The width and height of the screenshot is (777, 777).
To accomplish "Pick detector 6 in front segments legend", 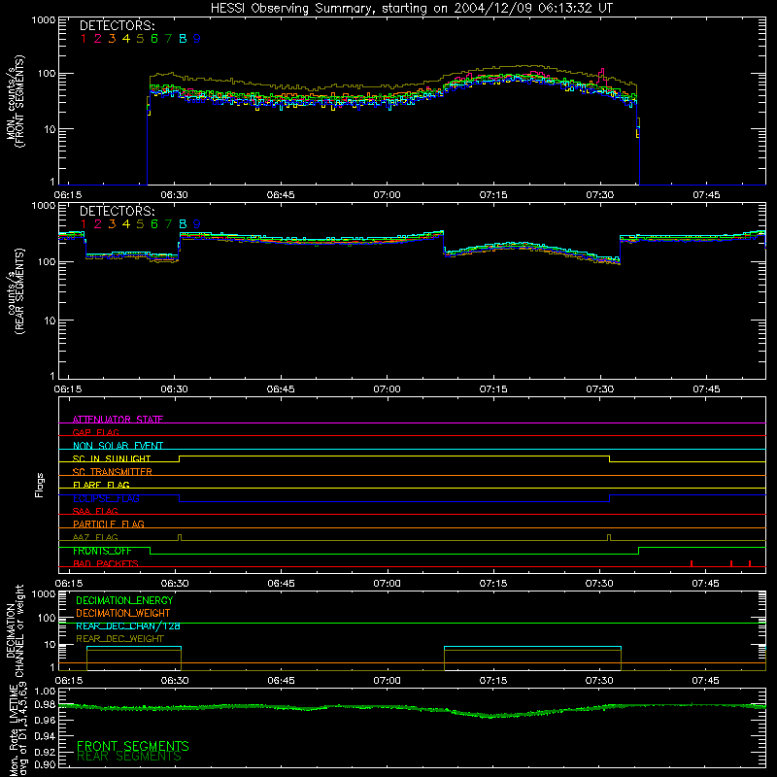I will pyautogui.click(x=154, y=39).
